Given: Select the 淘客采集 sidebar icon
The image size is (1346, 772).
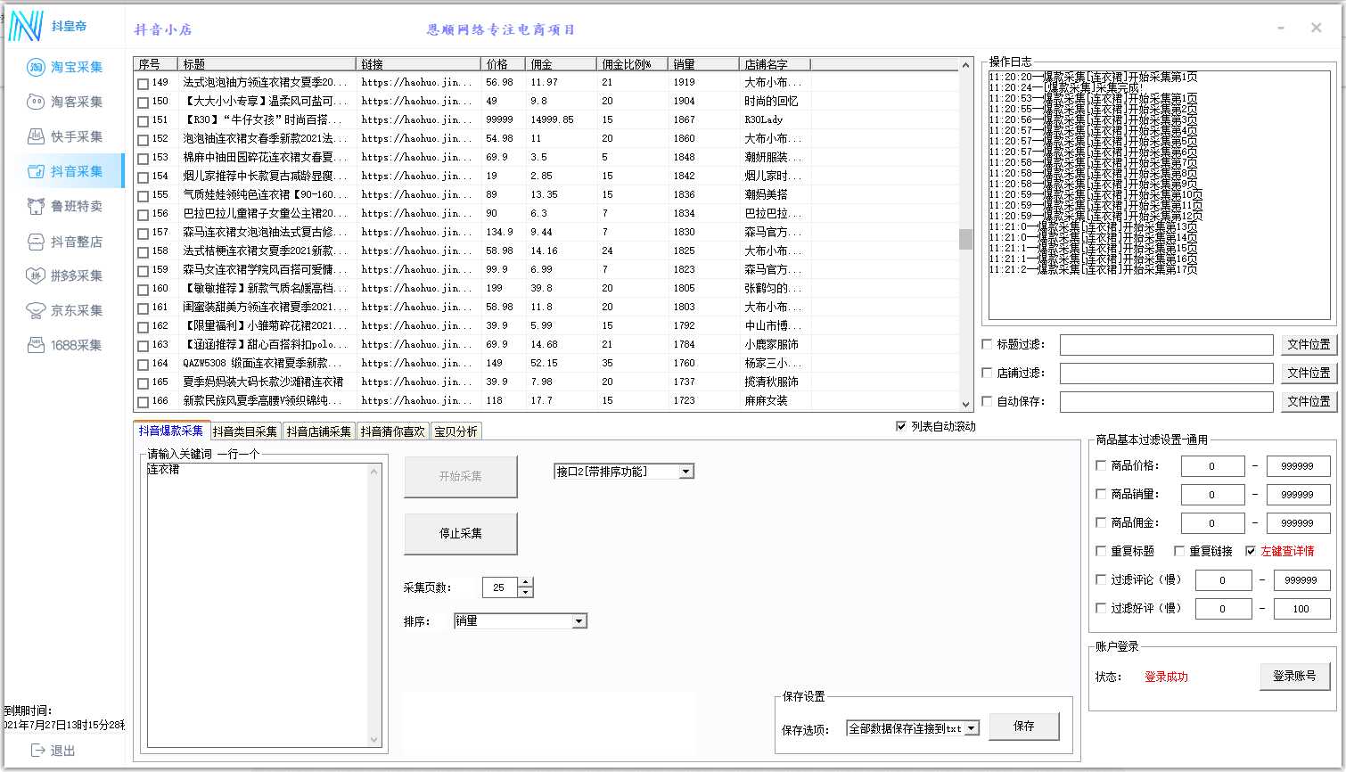Looking at the screenshot, I should click(36, 102).
